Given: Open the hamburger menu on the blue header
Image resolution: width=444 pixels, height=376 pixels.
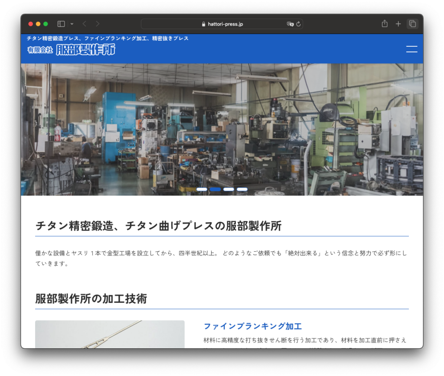Looking at the screenshot, I should (x=412, y=49).
